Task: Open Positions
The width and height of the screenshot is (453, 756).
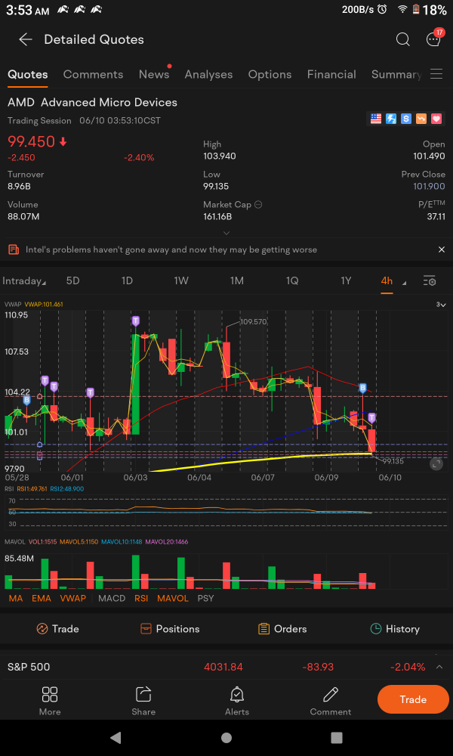Action: [x=169, y=629]
